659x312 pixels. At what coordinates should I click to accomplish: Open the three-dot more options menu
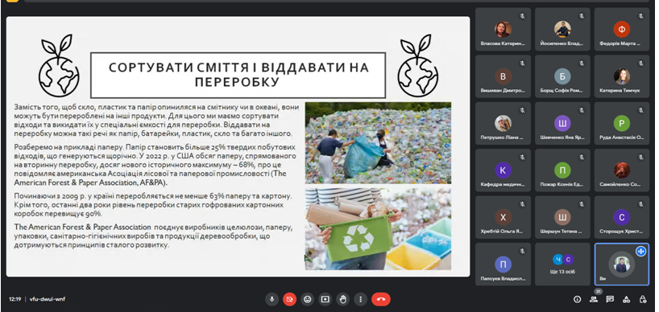(x=361, y=299)
